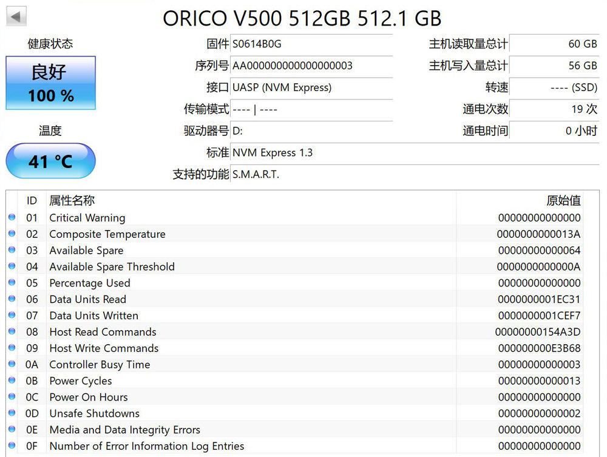Click the status dot beside Unsafe Shutdowns
607x457 pixels.
coord(13,413)
